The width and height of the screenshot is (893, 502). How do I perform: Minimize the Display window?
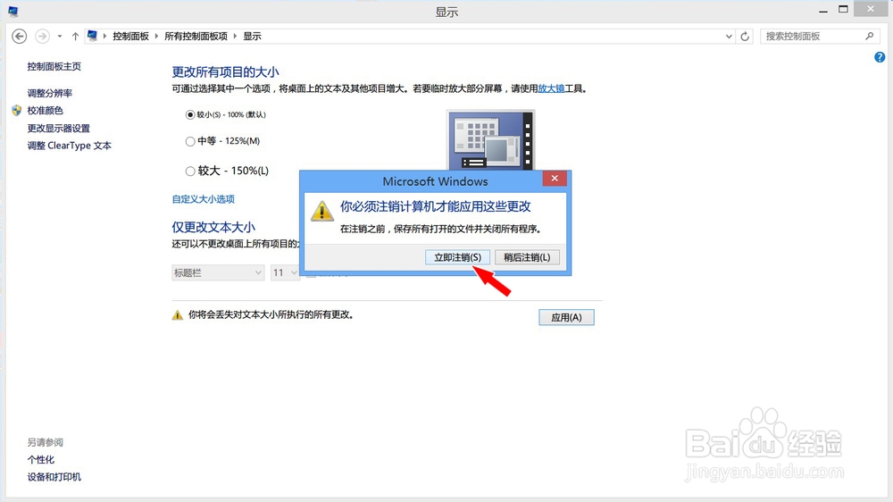click(823, 11)
